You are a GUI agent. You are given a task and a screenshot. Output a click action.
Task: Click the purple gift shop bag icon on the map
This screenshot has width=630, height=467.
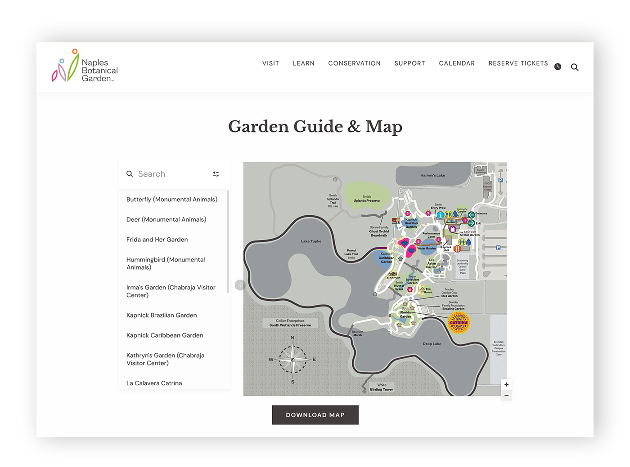tap(453, 229)
